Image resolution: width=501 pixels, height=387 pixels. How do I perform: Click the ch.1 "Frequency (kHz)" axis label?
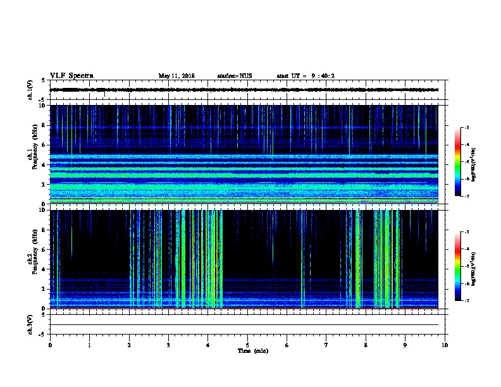click(x=35, y=147)
